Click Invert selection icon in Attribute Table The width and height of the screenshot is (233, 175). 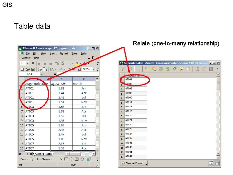168,69
